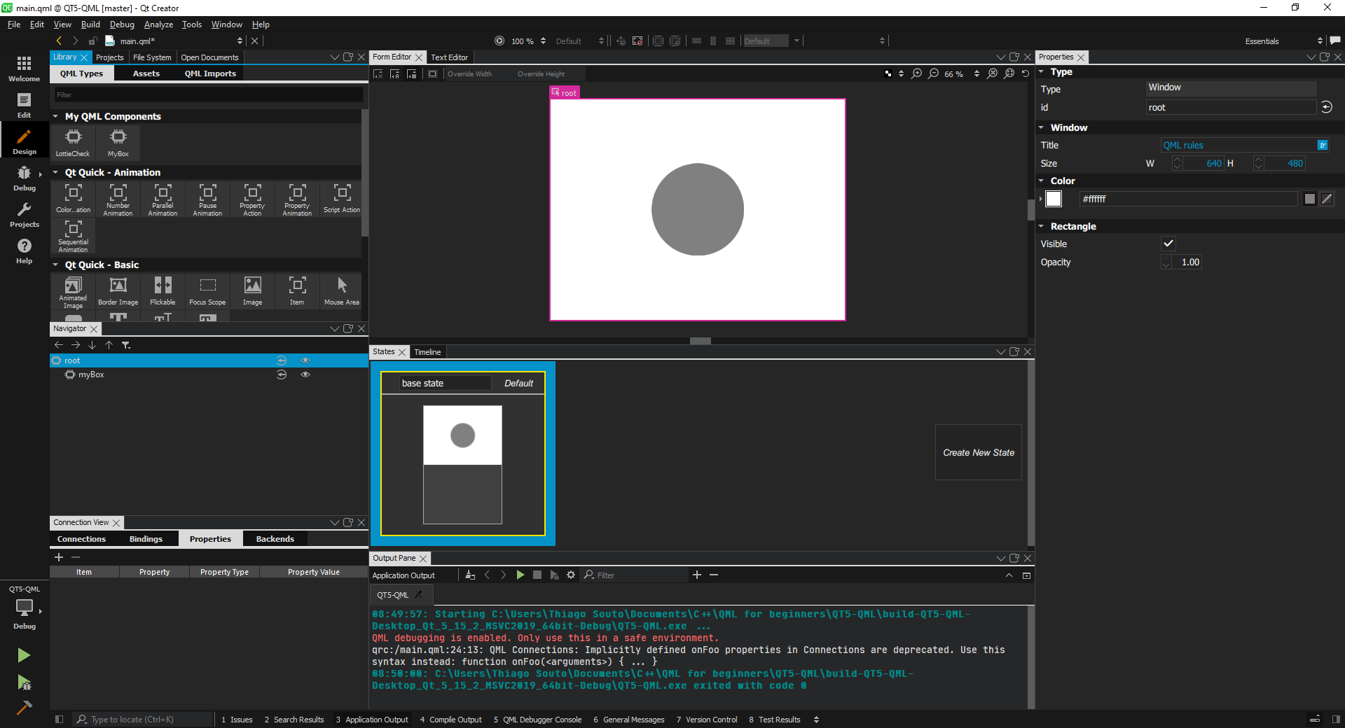
Task: Select the Mouse Area component
Action: (342, 292)
